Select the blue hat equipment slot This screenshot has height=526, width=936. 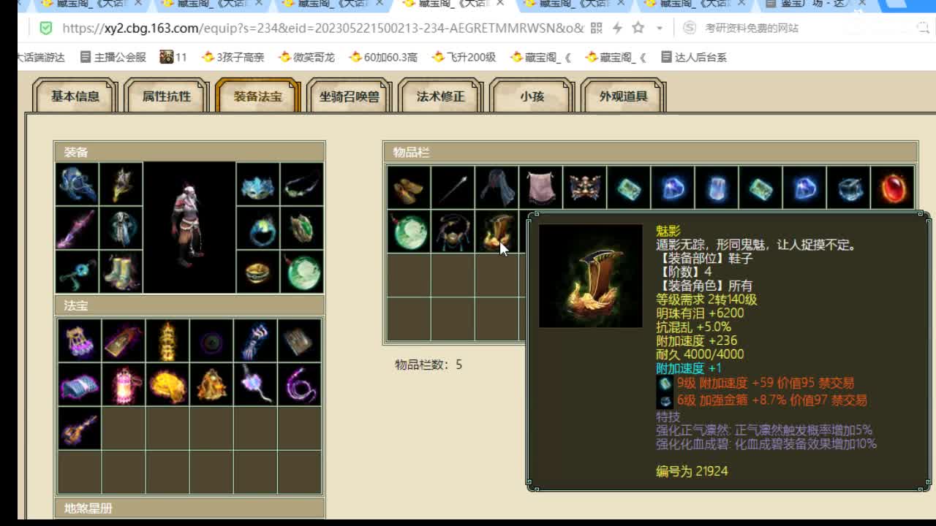point(78,184)
